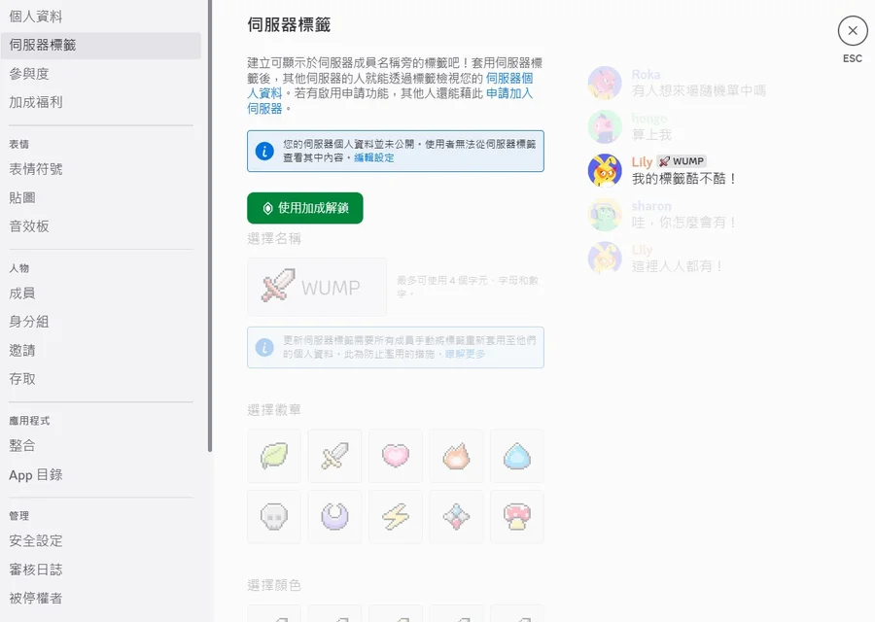Click the Roka username in preview
Image resolution: width=875 pixels, height=622 pixels.
pos(647,74)
